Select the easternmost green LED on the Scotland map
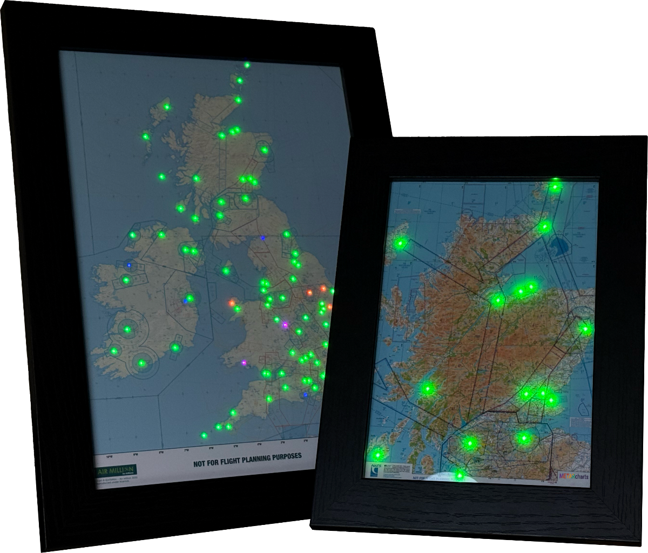 [x=585, y=328]
